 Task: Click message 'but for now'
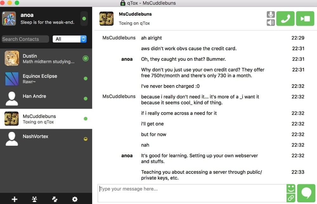point(153,135)
